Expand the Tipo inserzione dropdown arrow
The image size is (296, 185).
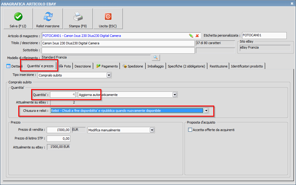[109, 75]
